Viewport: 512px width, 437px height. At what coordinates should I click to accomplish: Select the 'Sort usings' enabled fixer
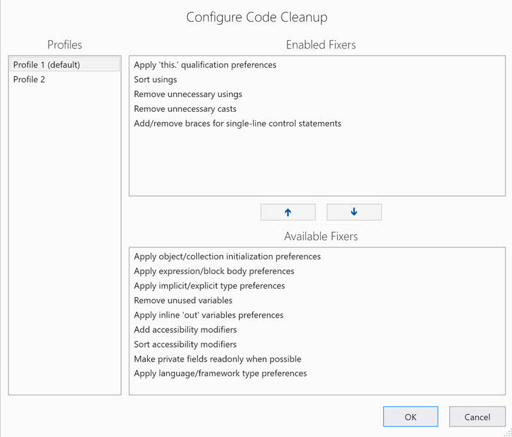click(x=156, y=79)
